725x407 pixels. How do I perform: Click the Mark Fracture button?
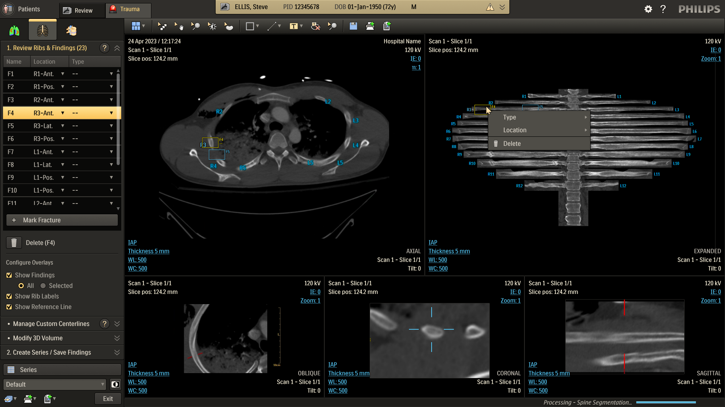click(x=62, y=220)
